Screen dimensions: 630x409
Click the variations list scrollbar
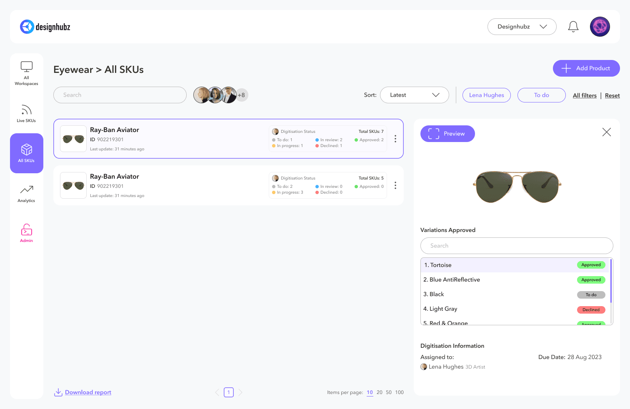[611, 281]
